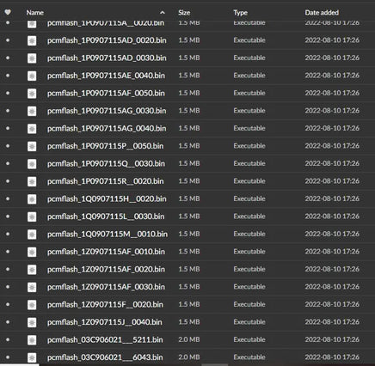This screenshot has width=375, height=366.
Task: Click file icon for pcmflash_1Z0907115AF_0010.bin
Action: click(32, 252)
